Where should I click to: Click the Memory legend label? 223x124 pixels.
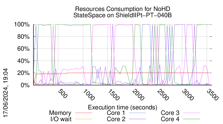click(x=60, y=113)
